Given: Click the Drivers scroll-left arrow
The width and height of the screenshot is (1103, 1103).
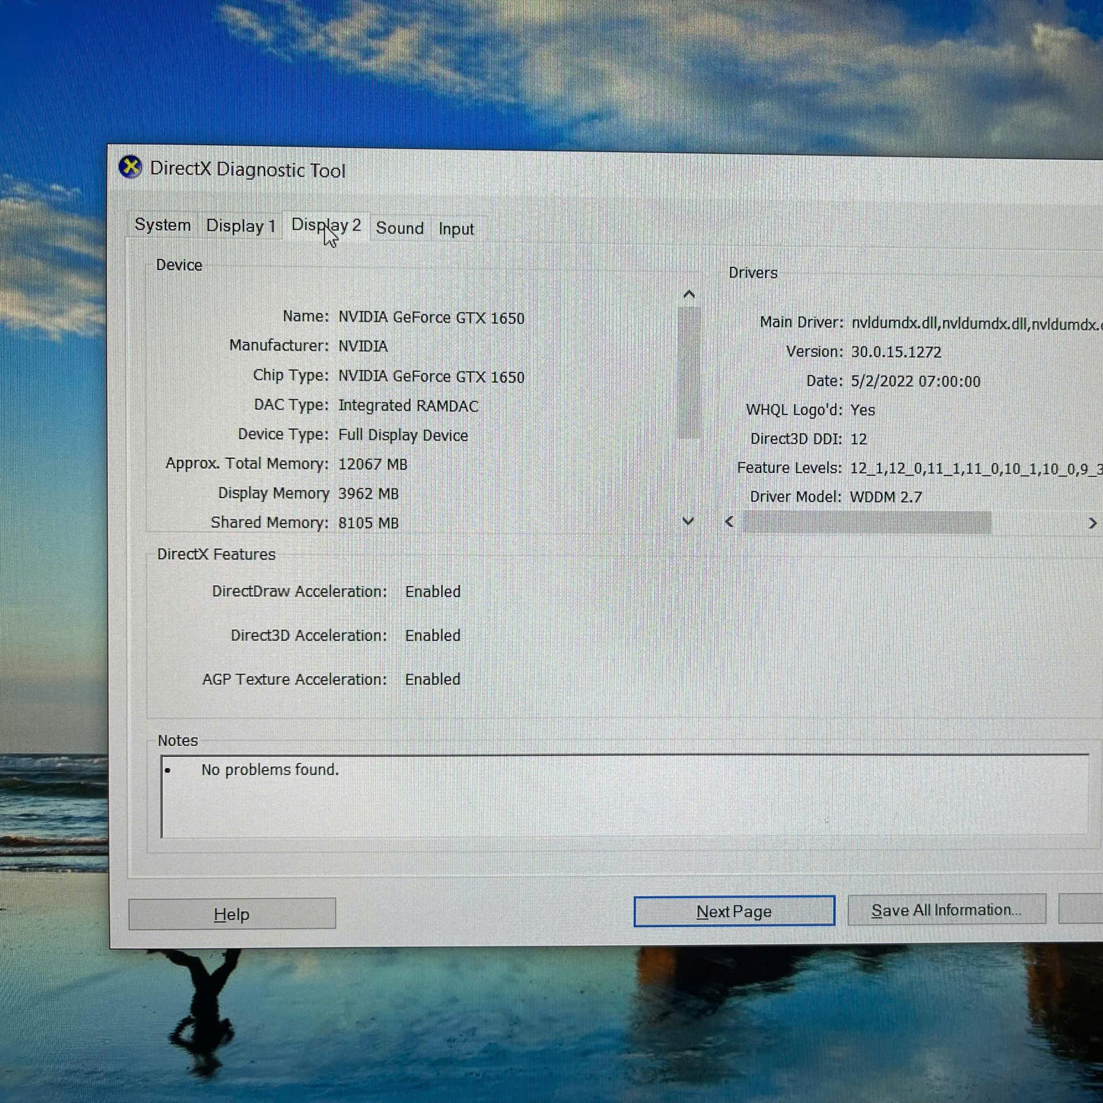Looking at the screenshot, I should click(x=729, y=522).
